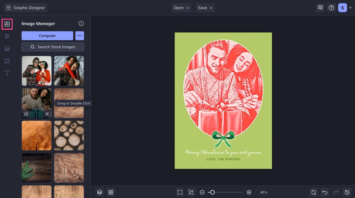Select thumbnail of couple with party glasses

click(37, 71)
